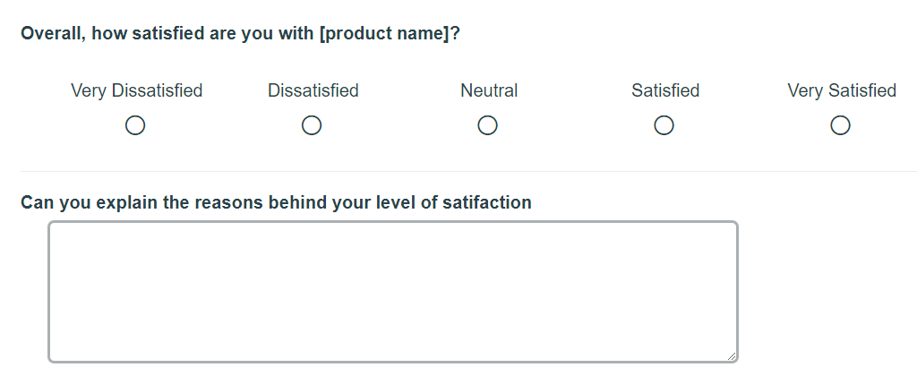Click the 'Overall, how satisfied' question heading
This screenshot has height=376, width=917.
tap(240, 34)
